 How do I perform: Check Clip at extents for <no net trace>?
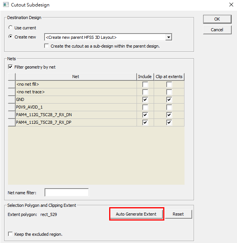click(x=169, y=92)
